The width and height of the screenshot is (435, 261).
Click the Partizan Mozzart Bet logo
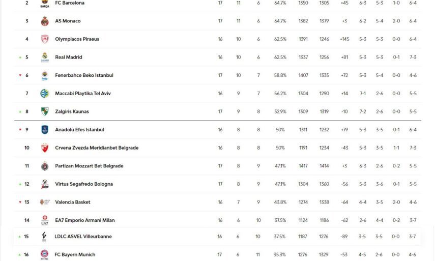45,166
